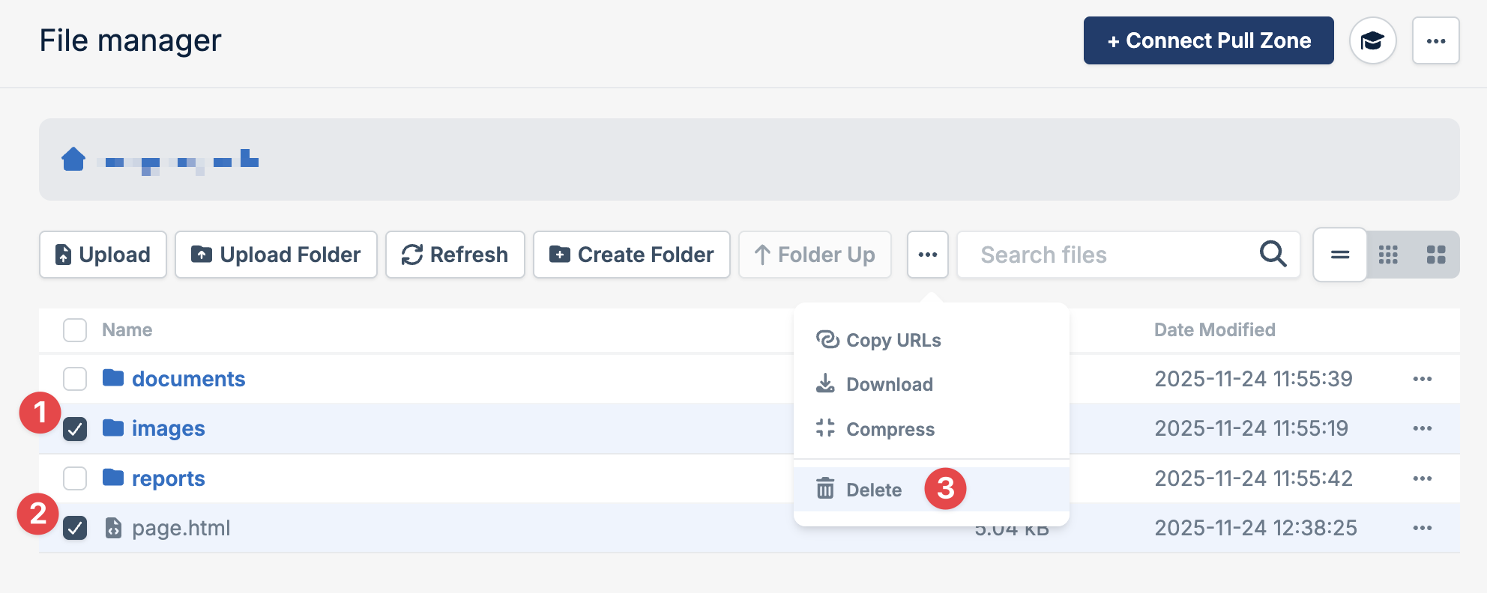This screenshot has width=1487, height=593.
Task: Select Delete from the menu
Action: (x=932, y=490)
